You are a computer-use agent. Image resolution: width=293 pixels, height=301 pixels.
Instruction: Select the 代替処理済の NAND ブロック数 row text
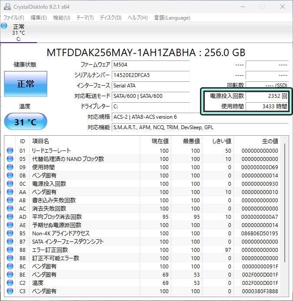68,159
